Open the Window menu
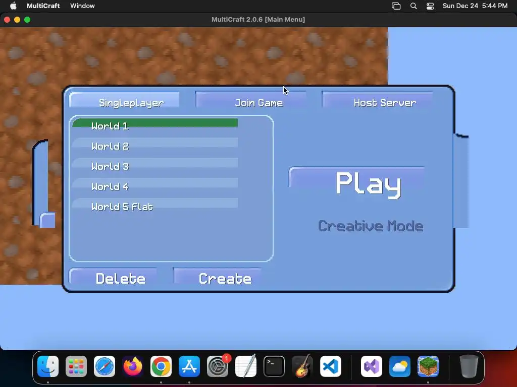The width and height of the screenshot is (517, 387). 82,6
